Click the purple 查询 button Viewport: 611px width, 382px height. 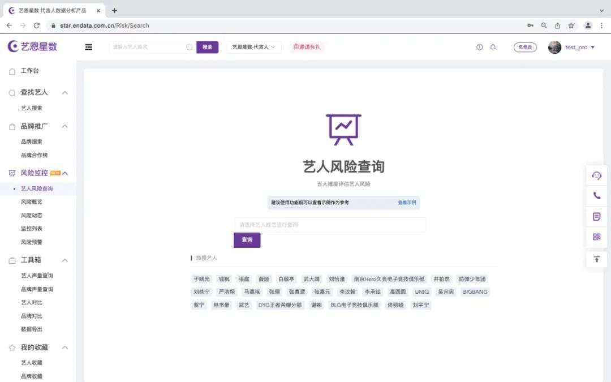pyautogui.click(x=247, y=240)
